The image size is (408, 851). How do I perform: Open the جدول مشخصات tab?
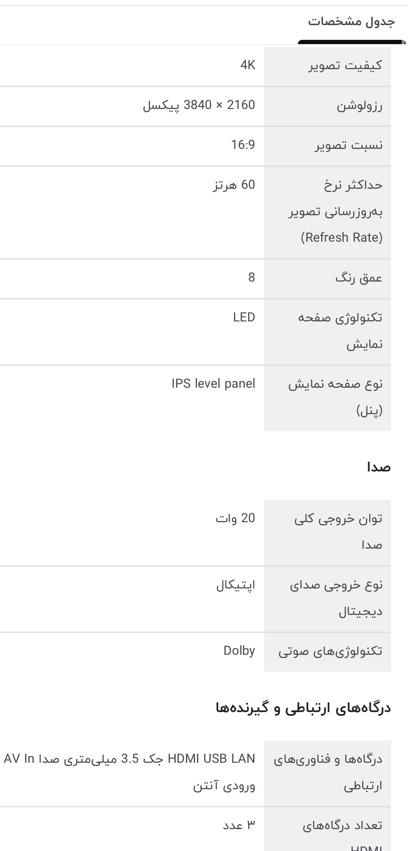tap(351, 22)
